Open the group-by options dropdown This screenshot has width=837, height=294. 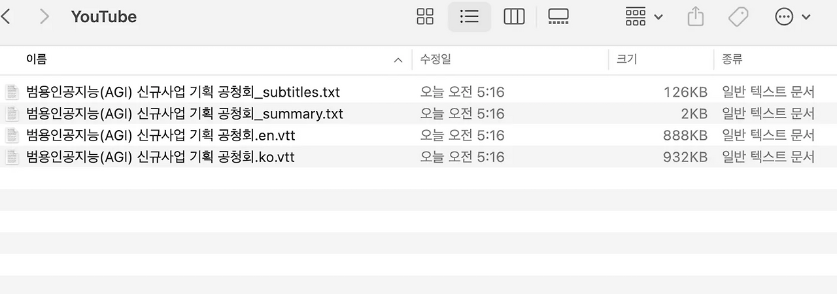[x=643, y=16]
